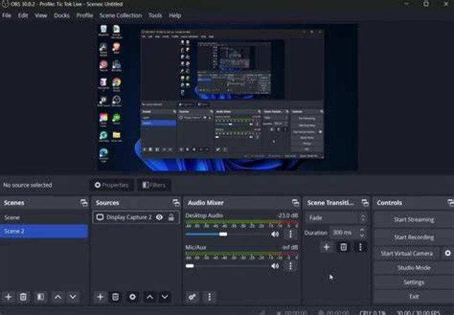The image size is (454, 315).
Task: Open the Profile menu
Action: (84, 15)
